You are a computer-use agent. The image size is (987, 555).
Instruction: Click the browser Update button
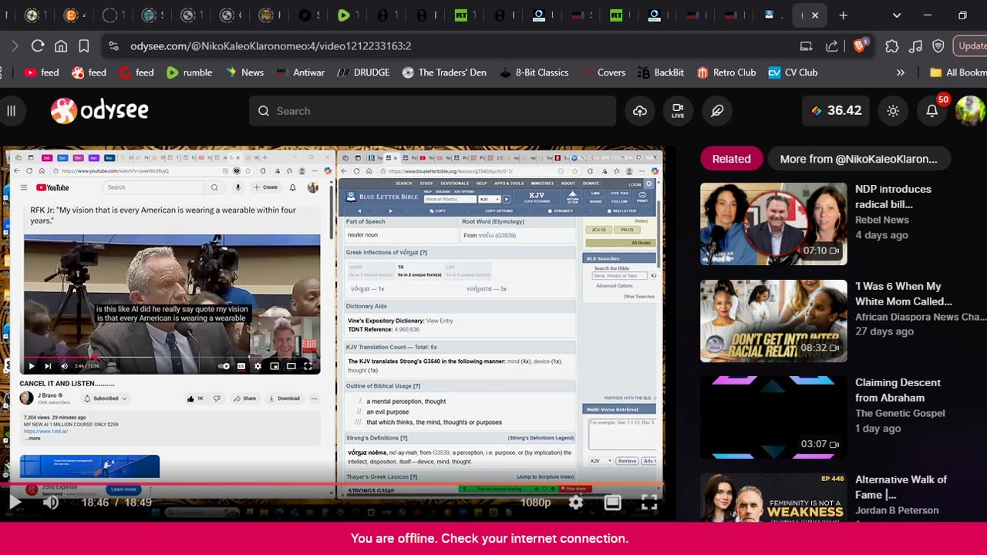(x=972, y=46)
